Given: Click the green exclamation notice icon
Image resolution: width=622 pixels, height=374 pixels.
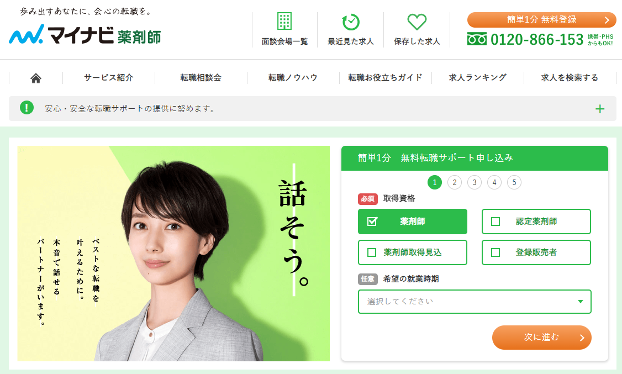Looking at the screenshot, I should [27, 108].
